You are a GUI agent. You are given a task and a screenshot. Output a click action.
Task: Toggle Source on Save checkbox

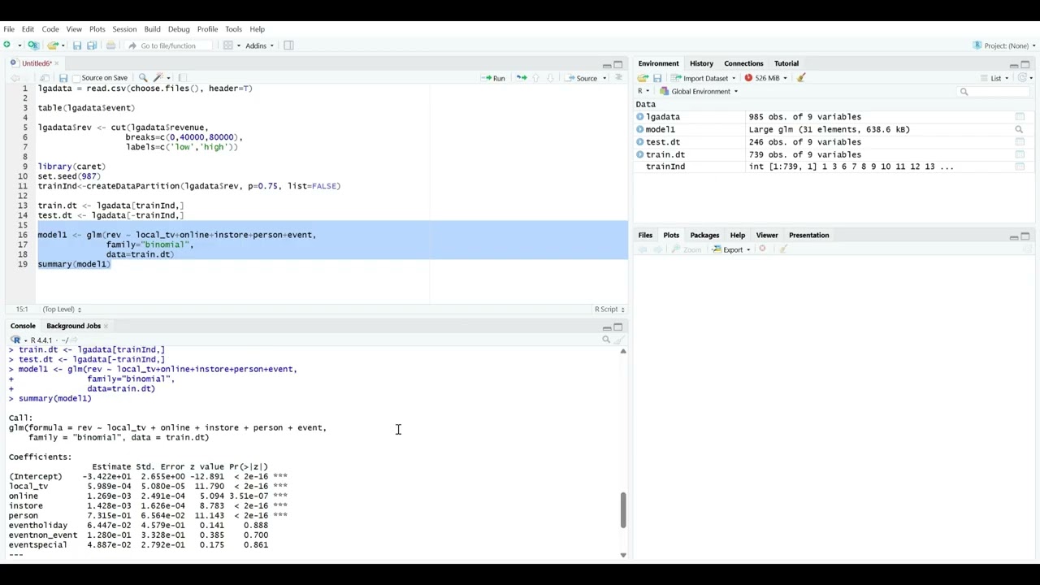[x=76, y=78]
